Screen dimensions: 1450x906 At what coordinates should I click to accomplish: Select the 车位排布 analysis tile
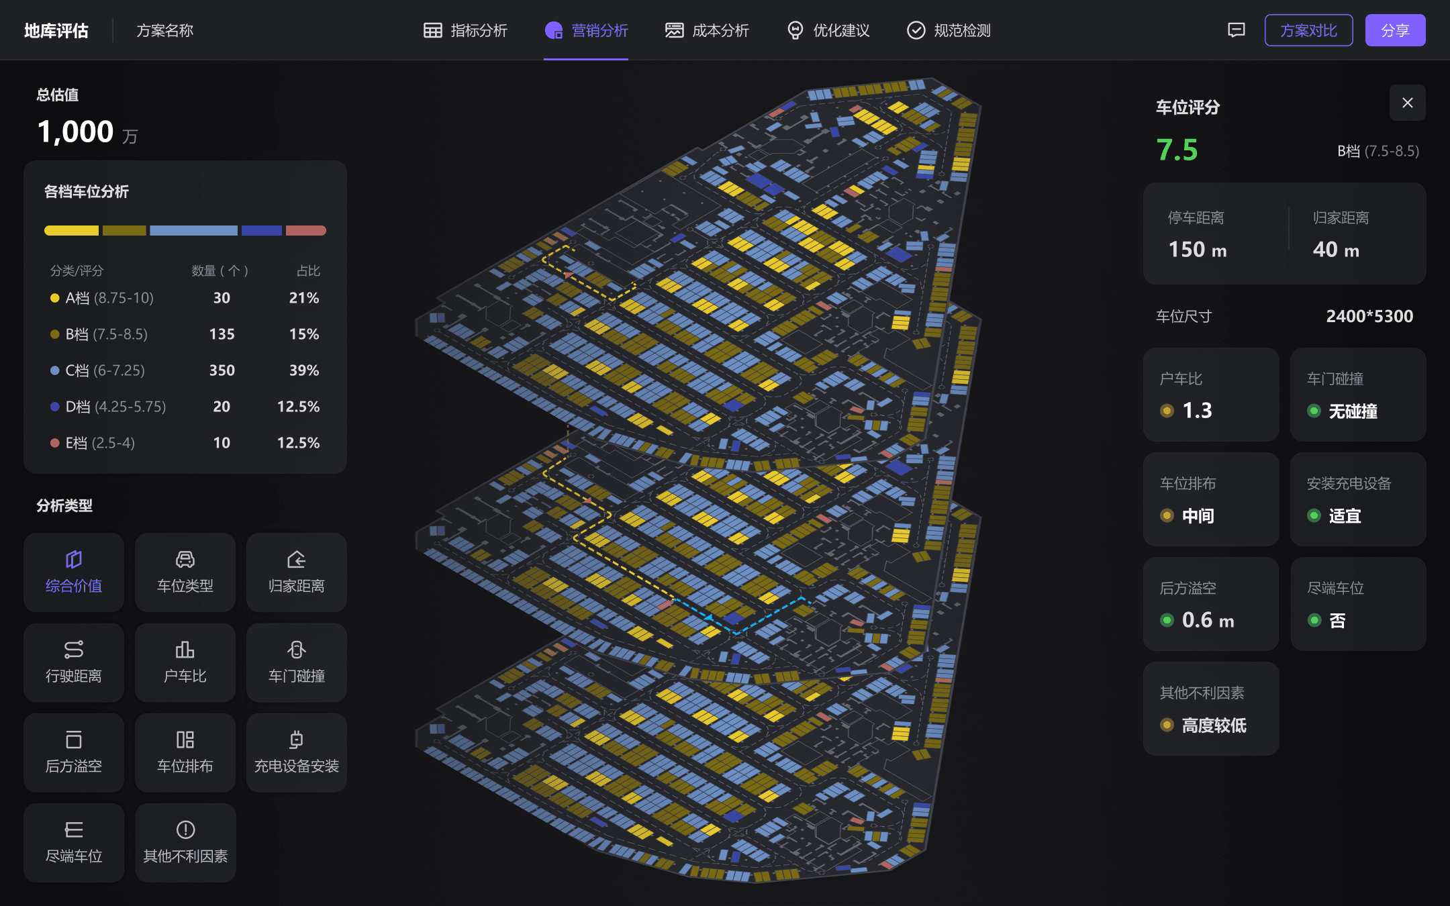click(x=185, y=752)
